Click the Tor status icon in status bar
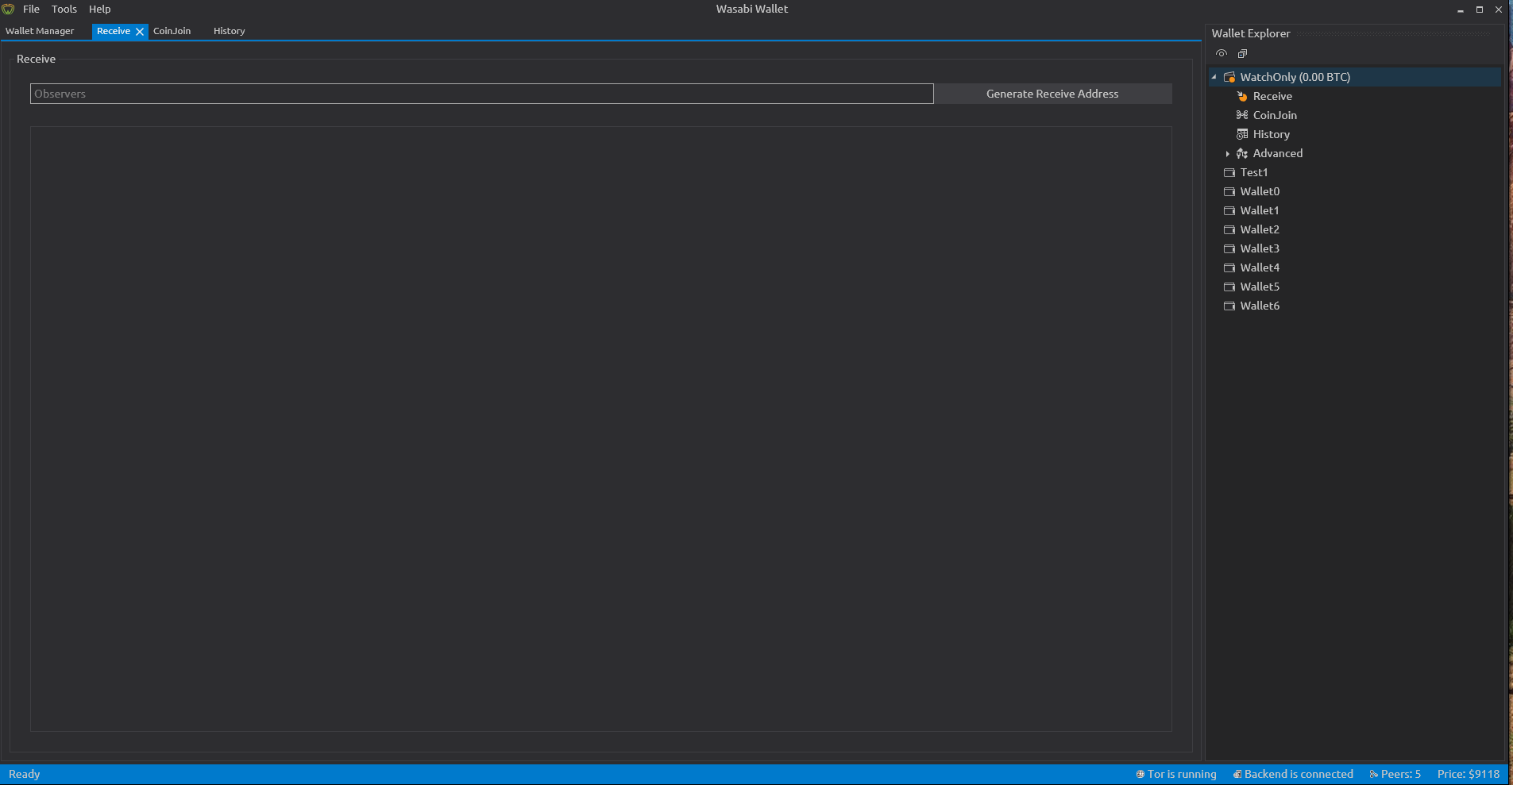The image size is (1513, 785). coord(1141,774)
